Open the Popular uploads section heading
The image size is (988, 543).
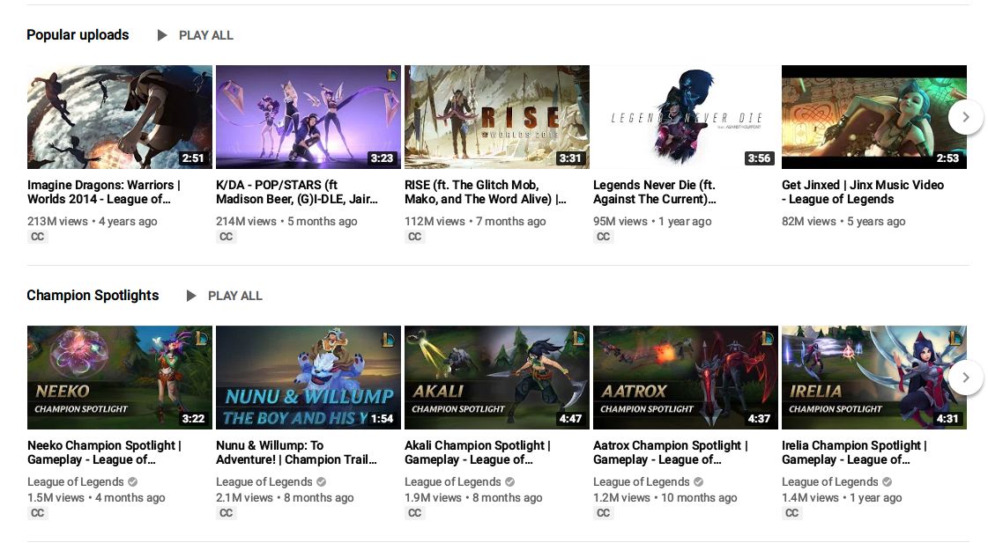tap(78, 35)
